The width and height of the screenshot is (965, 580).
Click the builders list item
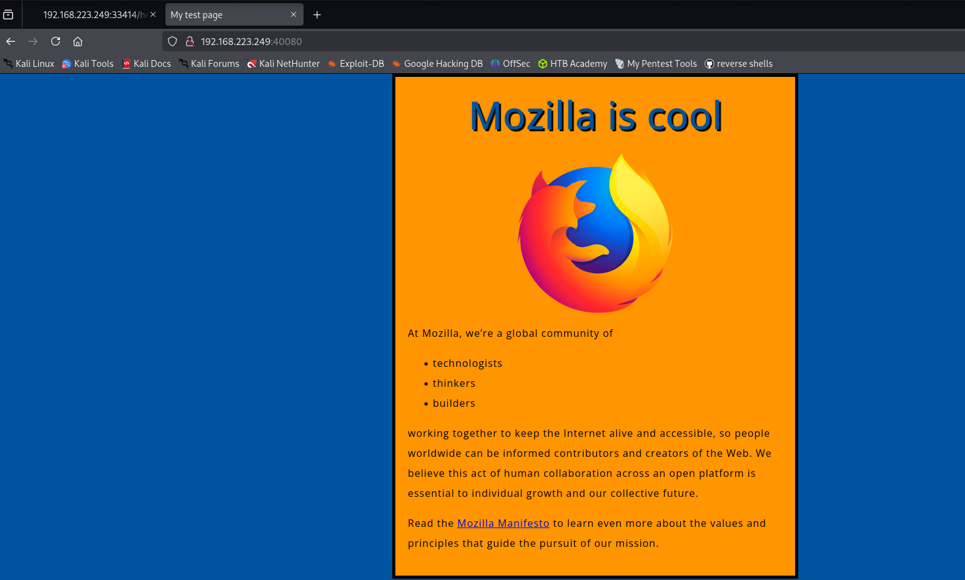point(454,403)
